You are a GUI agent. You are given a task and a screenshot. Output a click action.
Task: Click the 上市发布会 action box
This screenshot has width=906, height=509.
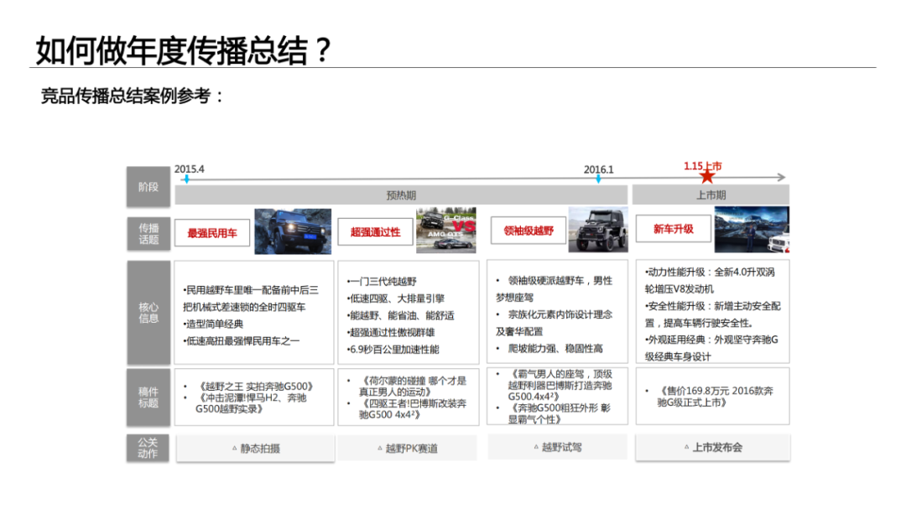pyautogui.click(x=713, y=447)
